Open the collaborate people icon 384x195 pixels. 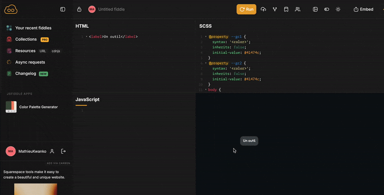(x=298, y=9)
